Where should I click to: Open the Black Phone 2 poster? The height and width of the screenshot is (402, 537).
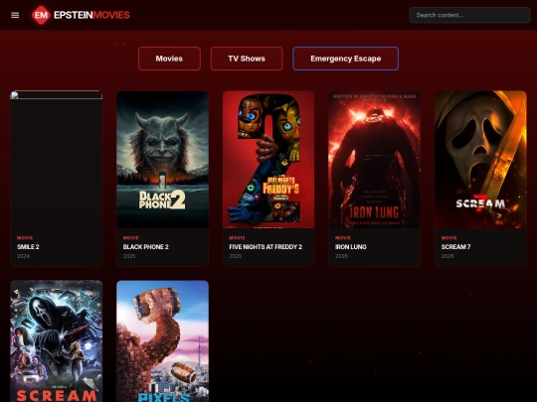coord(162,160)
